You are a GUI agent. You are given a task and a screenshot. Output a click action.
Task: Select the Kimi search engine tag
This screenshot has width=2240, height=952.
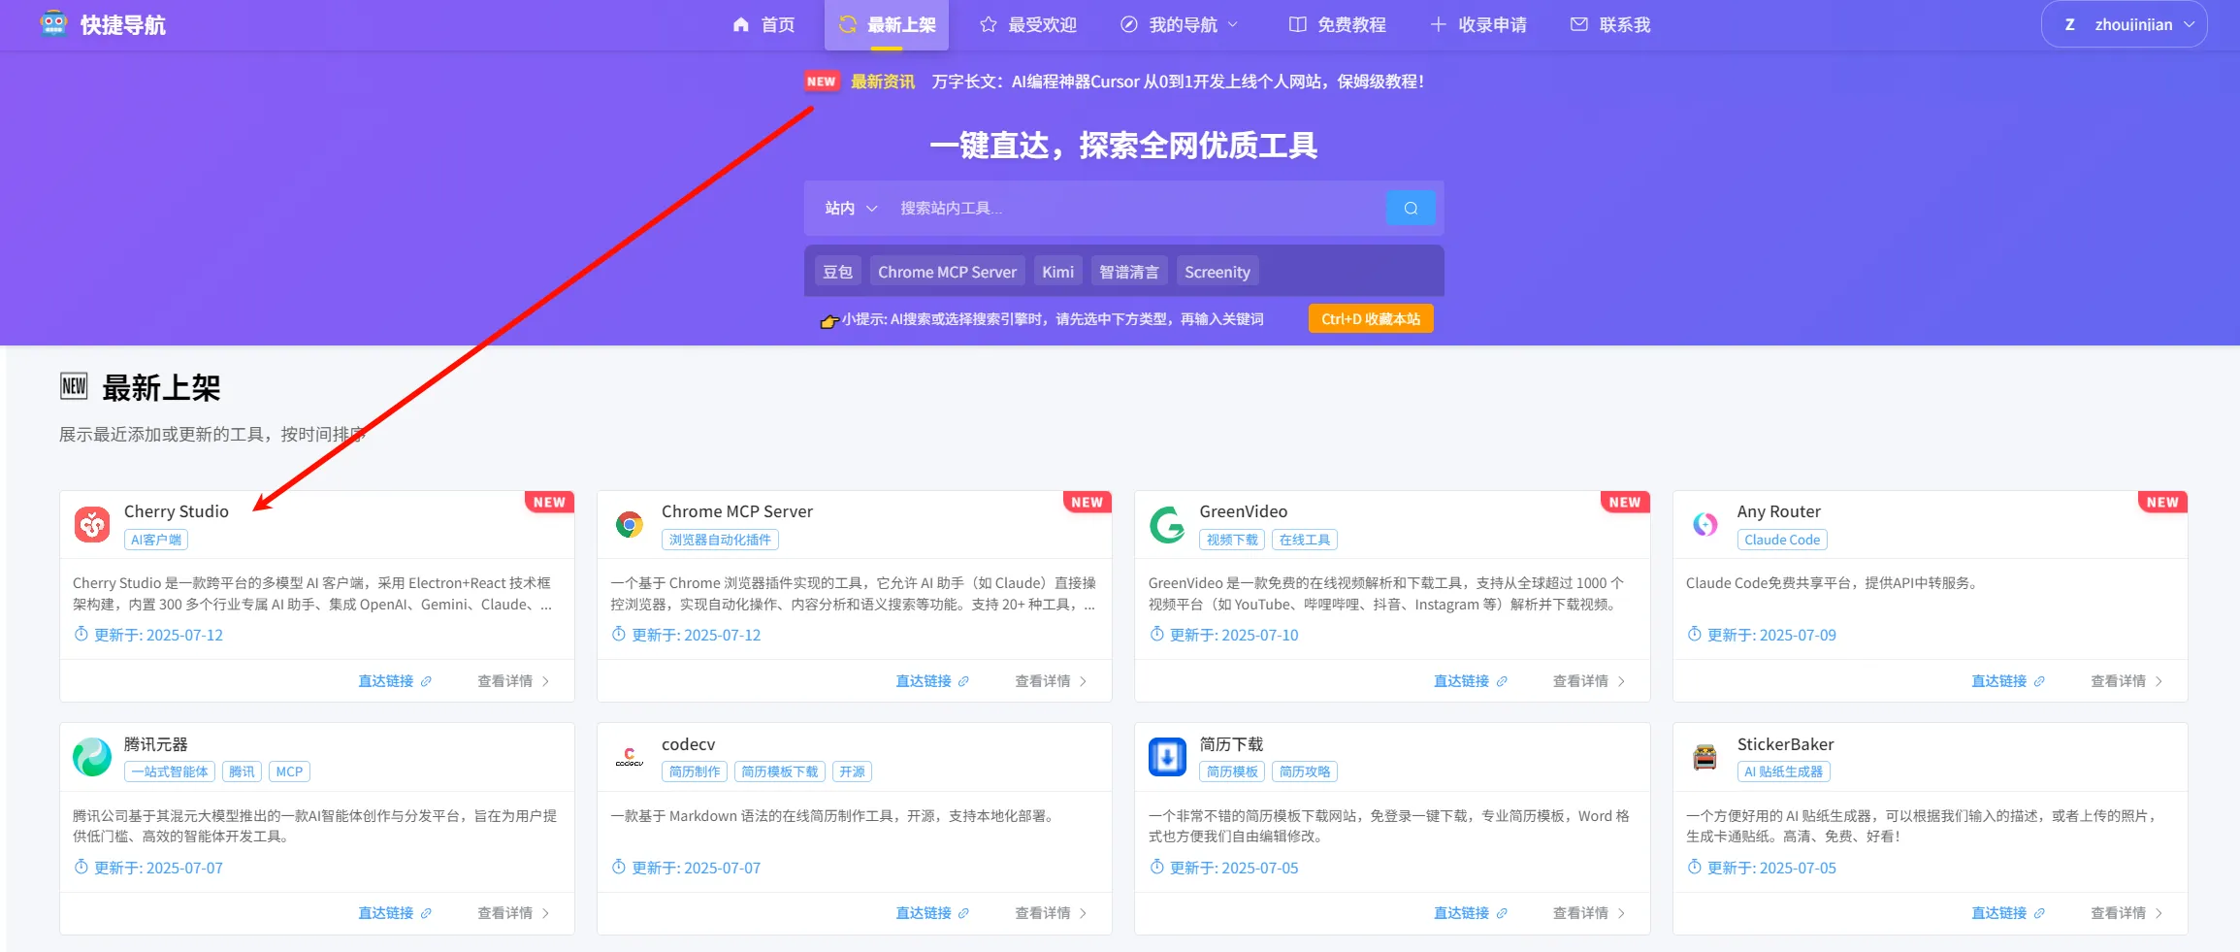pyautogui.click(x=1057, y=271)
